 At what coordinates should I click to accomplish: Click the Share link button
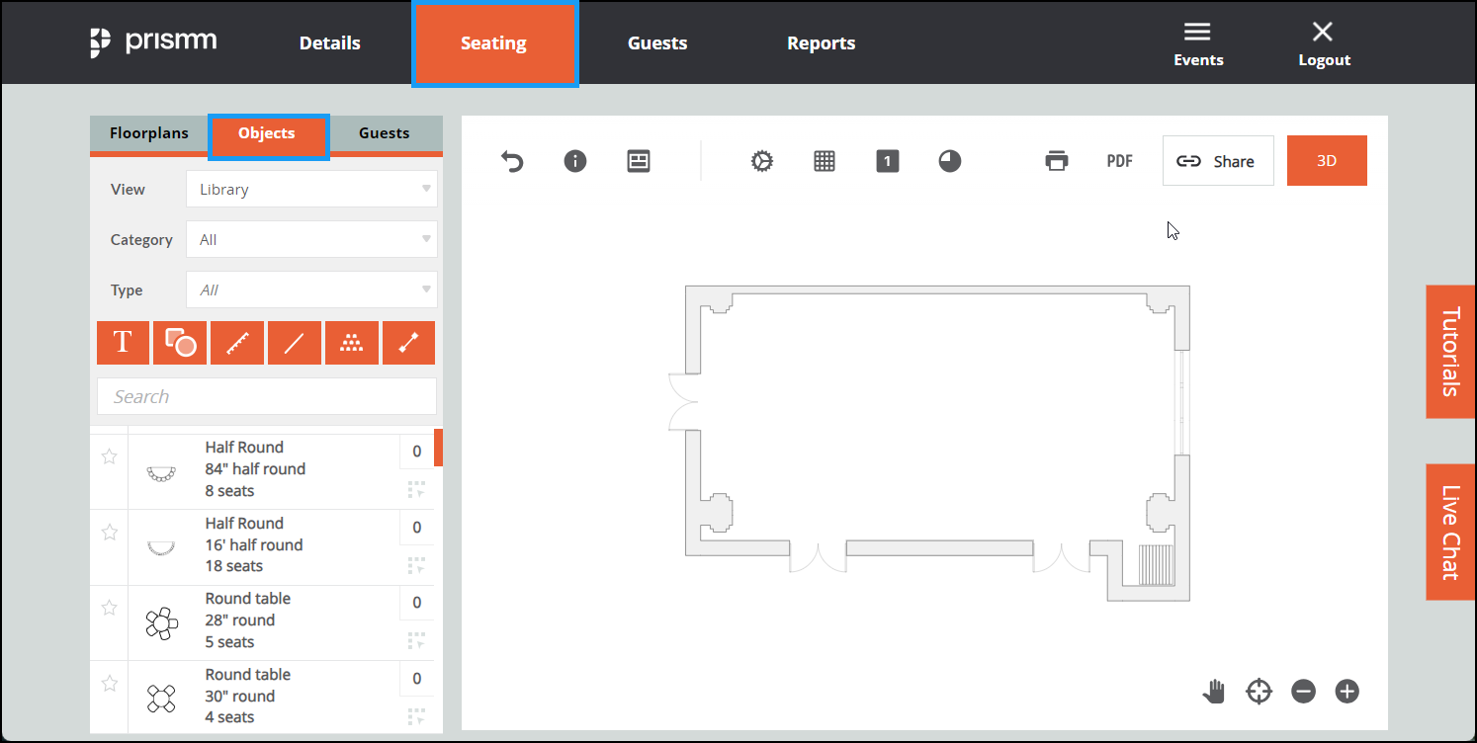(x=1218, y=161)
